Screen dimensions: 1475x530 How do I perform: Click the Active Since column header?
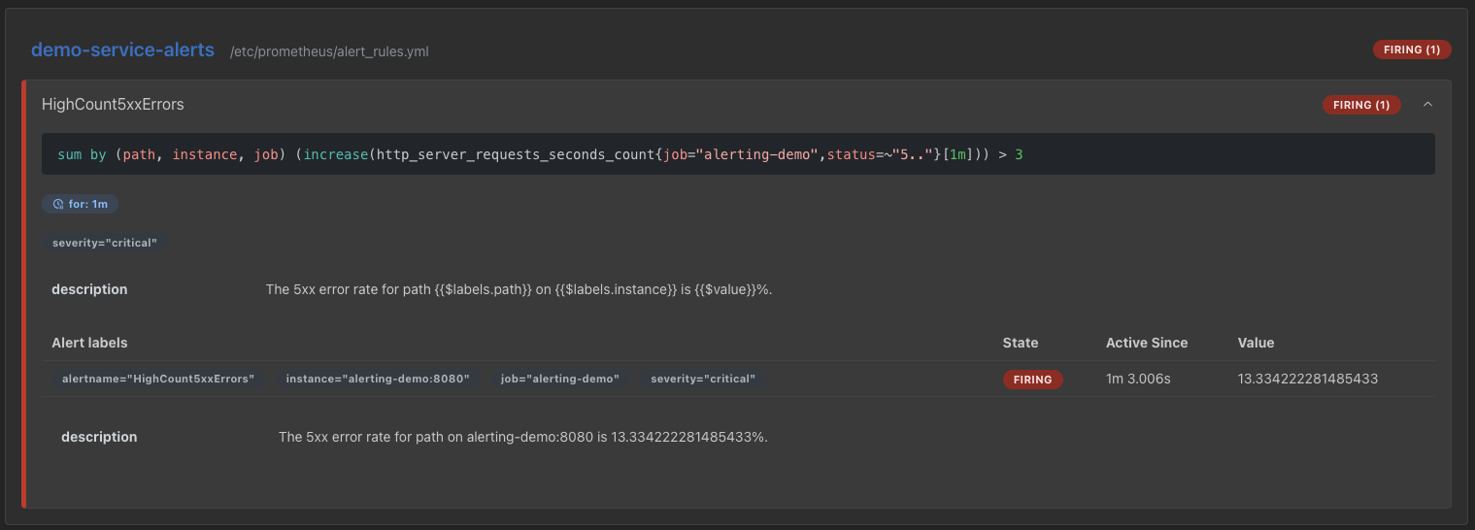point(1147,343)
